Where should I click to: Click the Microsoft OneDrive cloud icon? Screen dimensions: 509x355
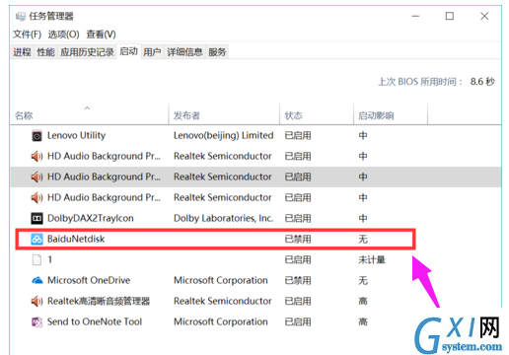(x=36, y=280)
